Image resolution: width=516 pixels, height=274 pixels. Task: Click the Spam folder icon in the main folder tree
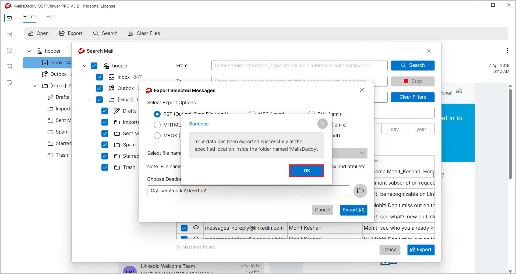[x=50, y=132]
